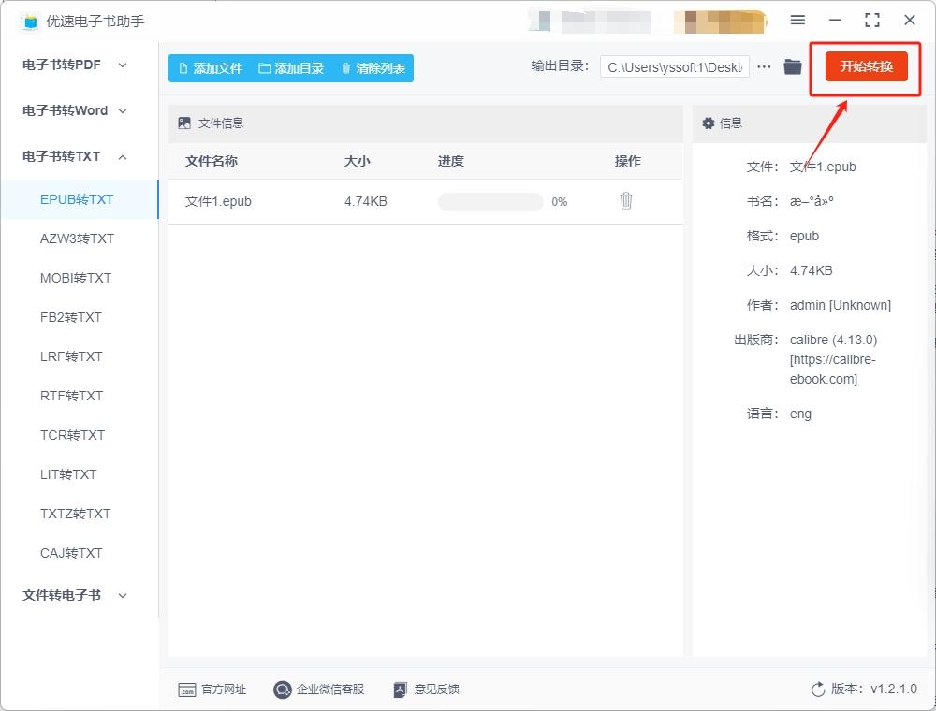
Task: Toggle fullscreen with the title bar bracket icon
Action: 872,20
